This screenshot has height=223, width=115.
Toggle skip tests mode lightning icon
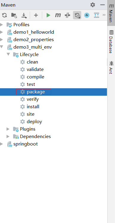(x=87, y=15)
